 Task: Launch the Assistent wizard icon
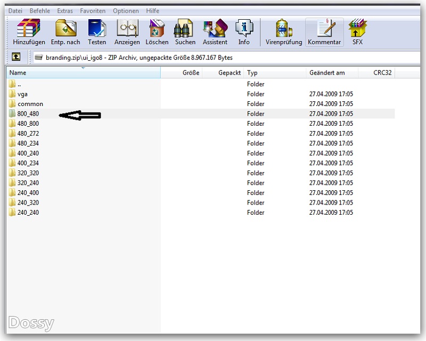pos(215,31)
